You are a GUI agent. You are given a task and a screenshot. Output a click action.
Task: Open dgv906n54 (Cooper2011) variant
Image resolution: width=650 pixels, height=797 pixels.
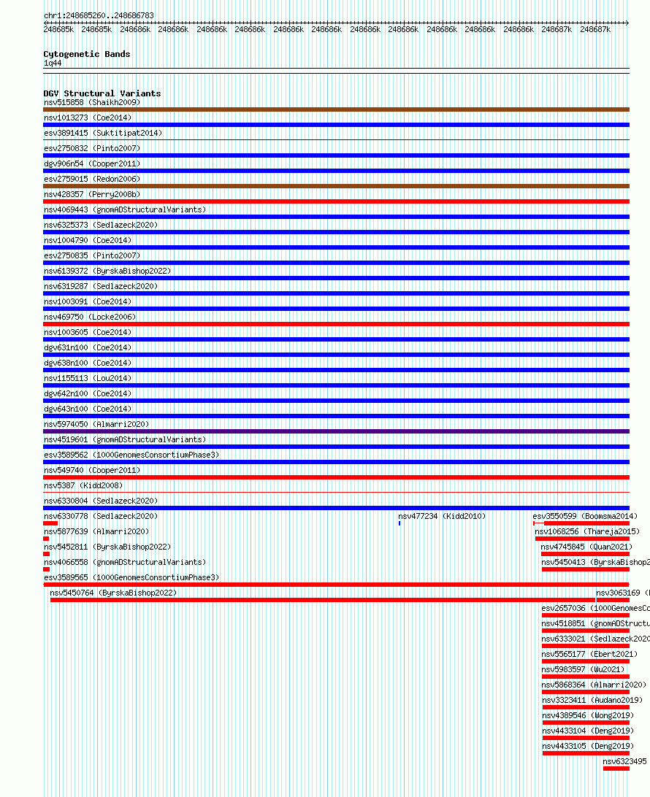pyautogui.click(x=92, y=163)
